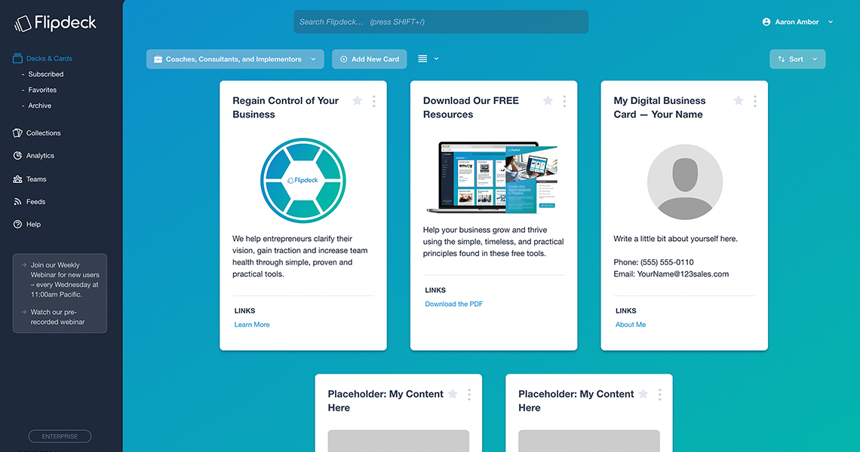Open menu on My Digital Business Card
Viewport: 860px width, 452px height.
(755, 101)
